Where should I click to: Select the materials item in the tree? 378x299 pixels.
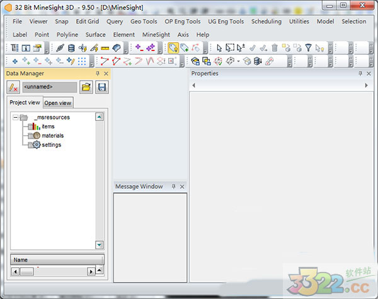pos(52,135)
